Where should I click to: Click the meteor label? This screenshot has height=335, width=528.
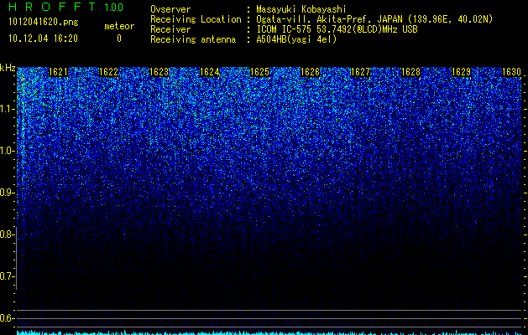(119, 26)
